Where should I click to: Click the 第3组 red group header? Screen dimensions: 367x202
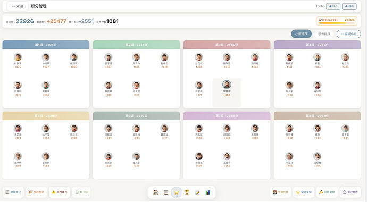tap(227, 45)
